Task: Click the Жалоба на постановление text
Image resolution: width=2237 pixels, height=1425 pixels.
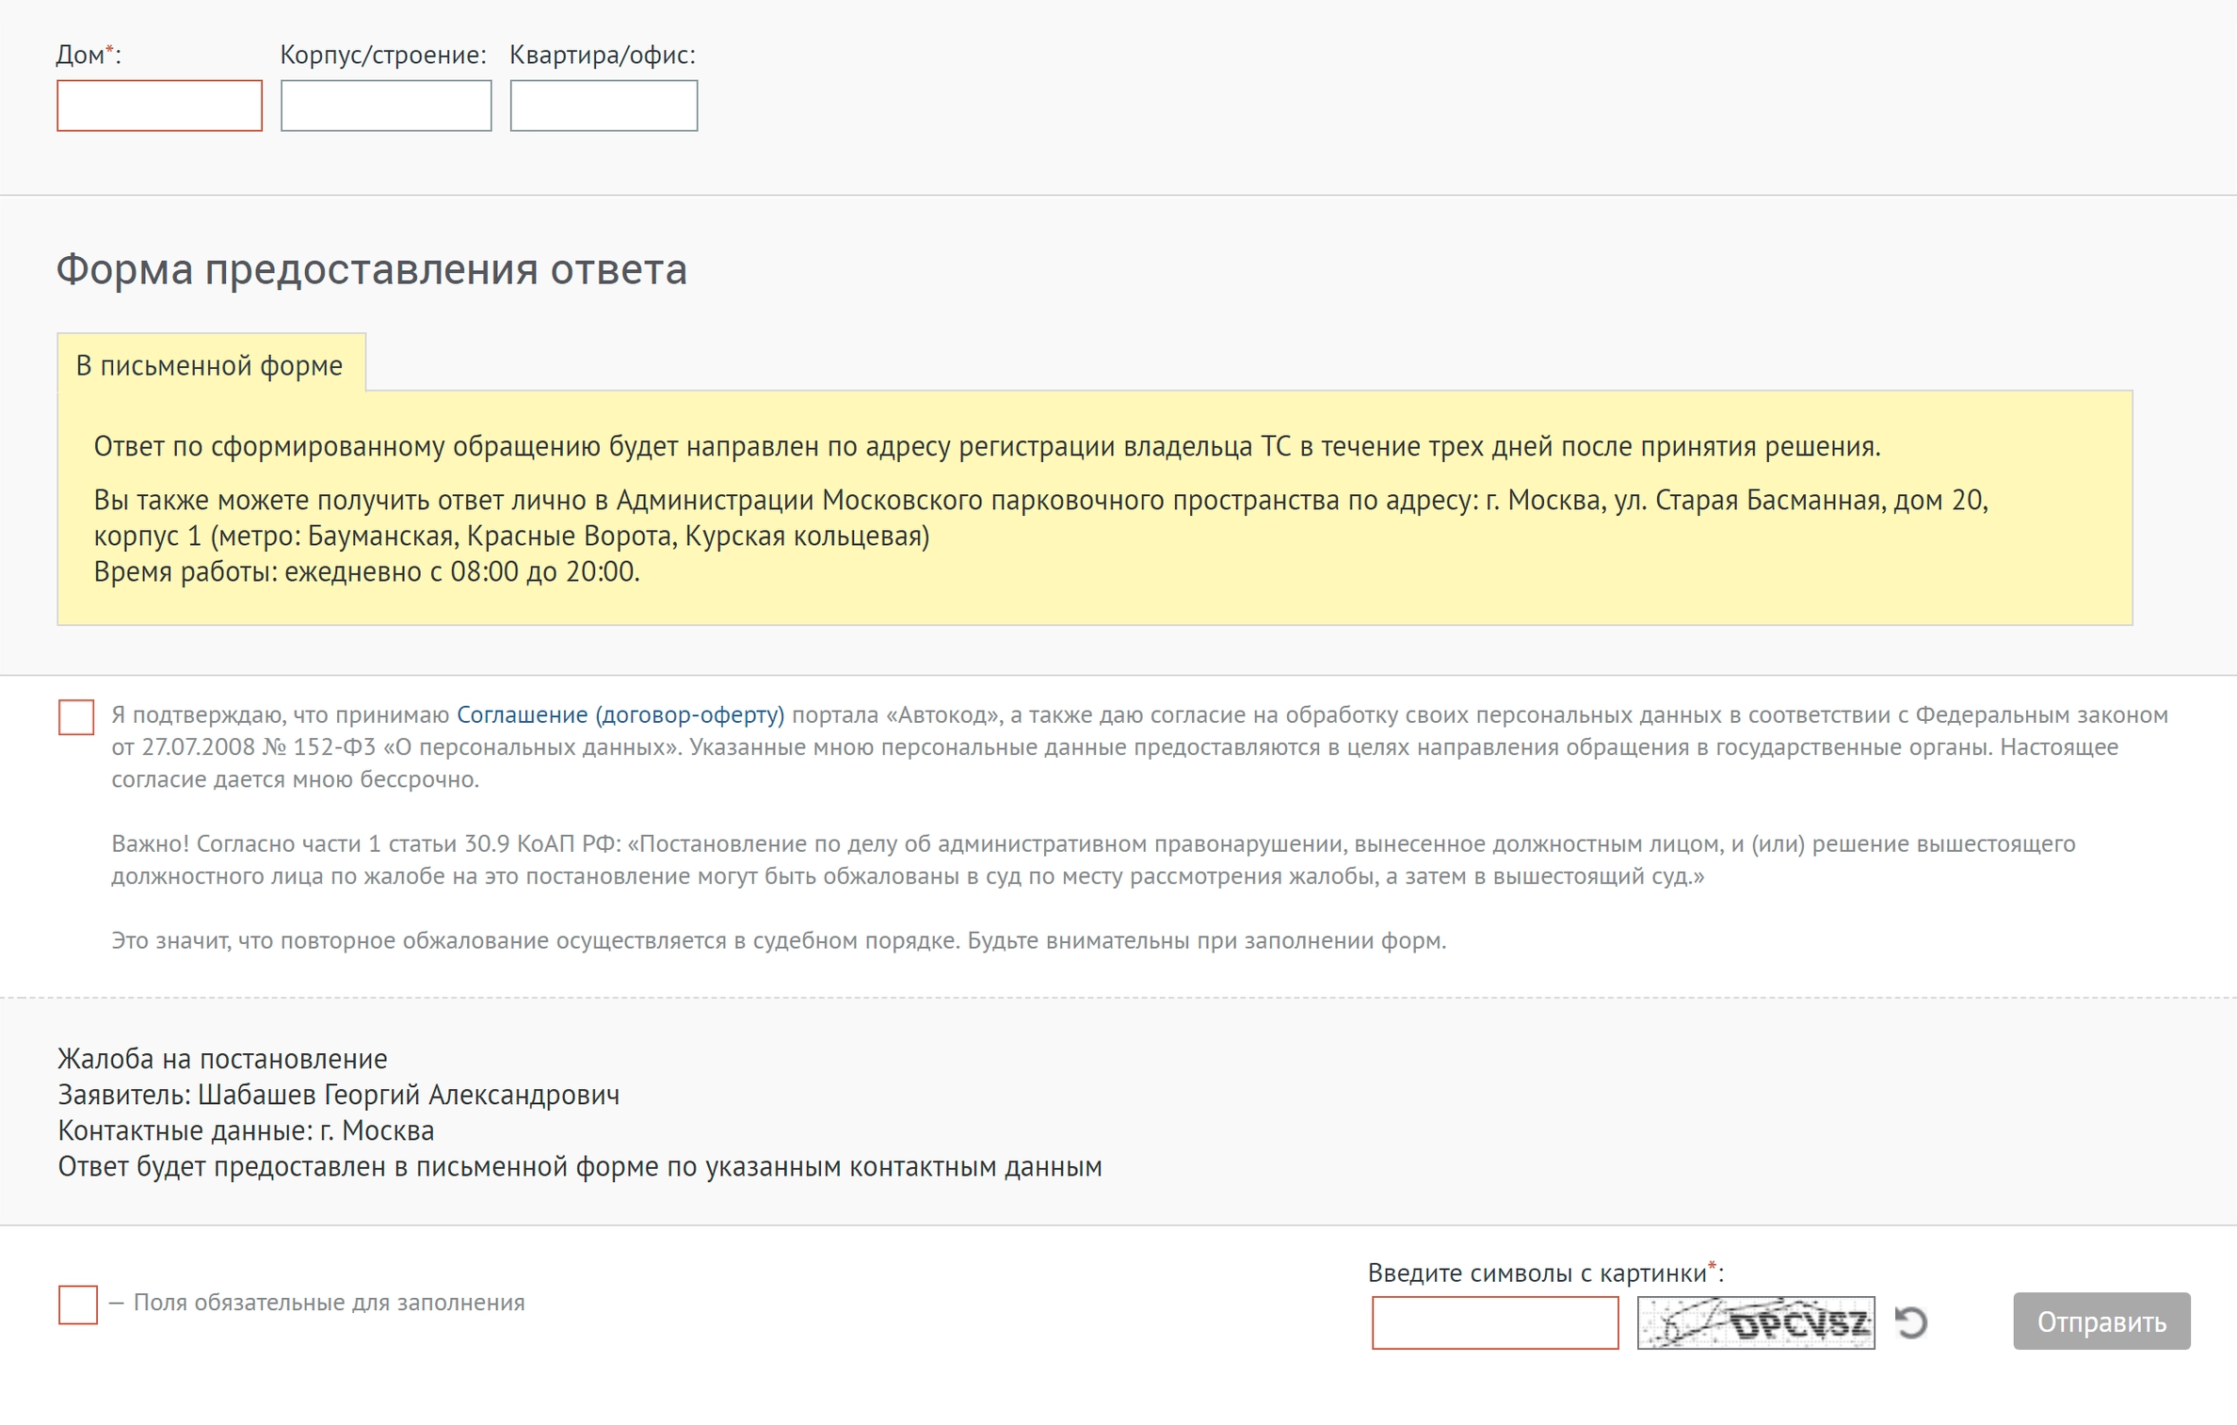Action: pos(222,1060)
